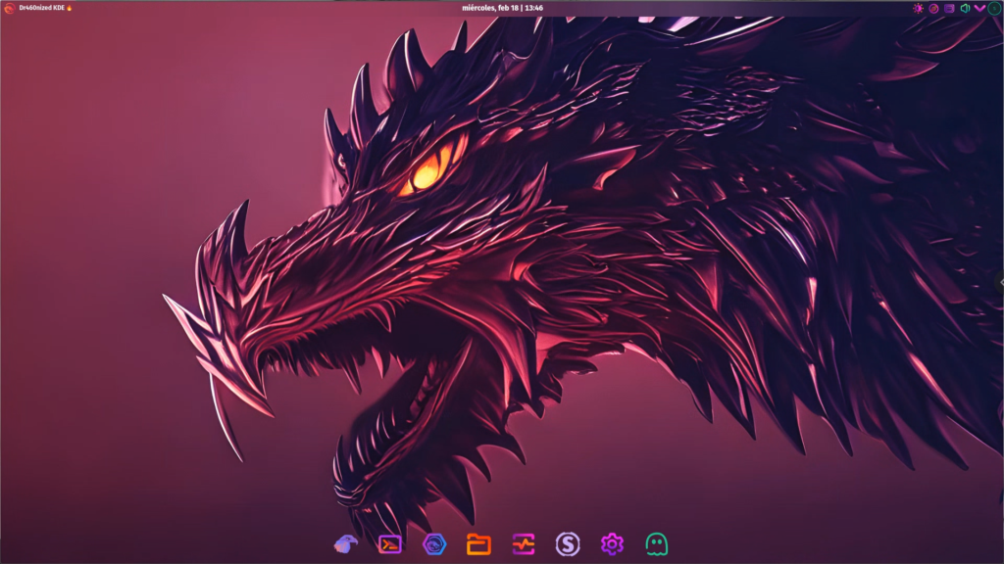Open the Klipper clipboard tray icon

[x=948, y=8]
